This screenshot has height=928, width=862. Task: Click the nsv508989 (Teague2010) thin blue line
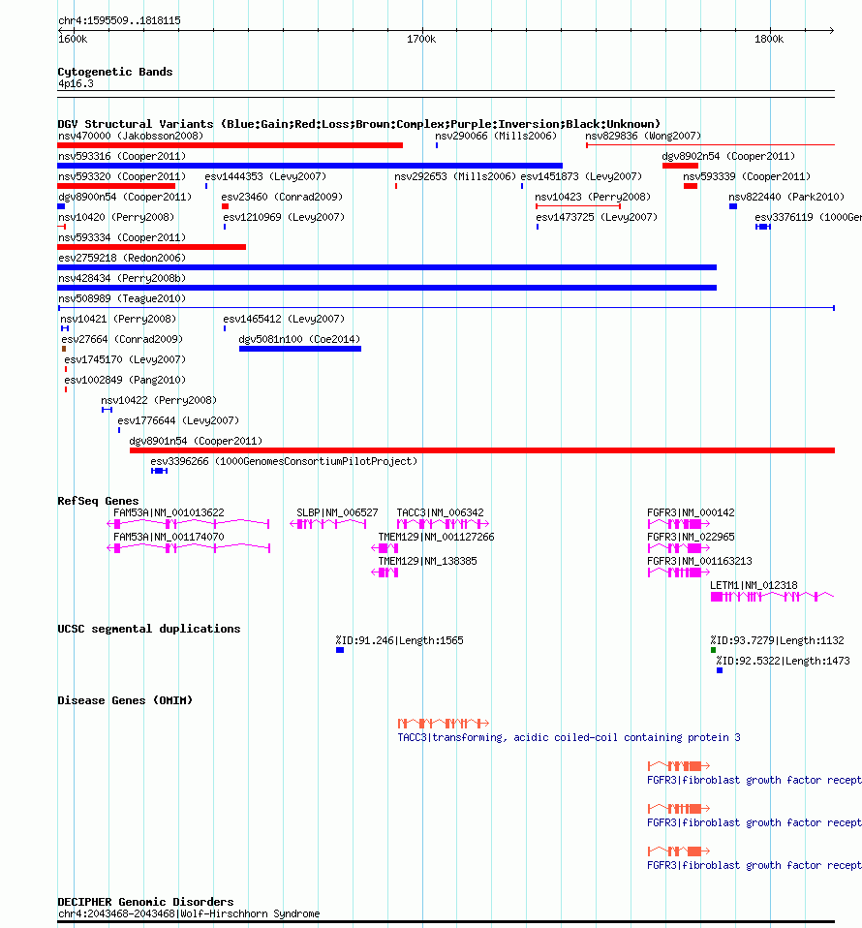pos(446,308)
